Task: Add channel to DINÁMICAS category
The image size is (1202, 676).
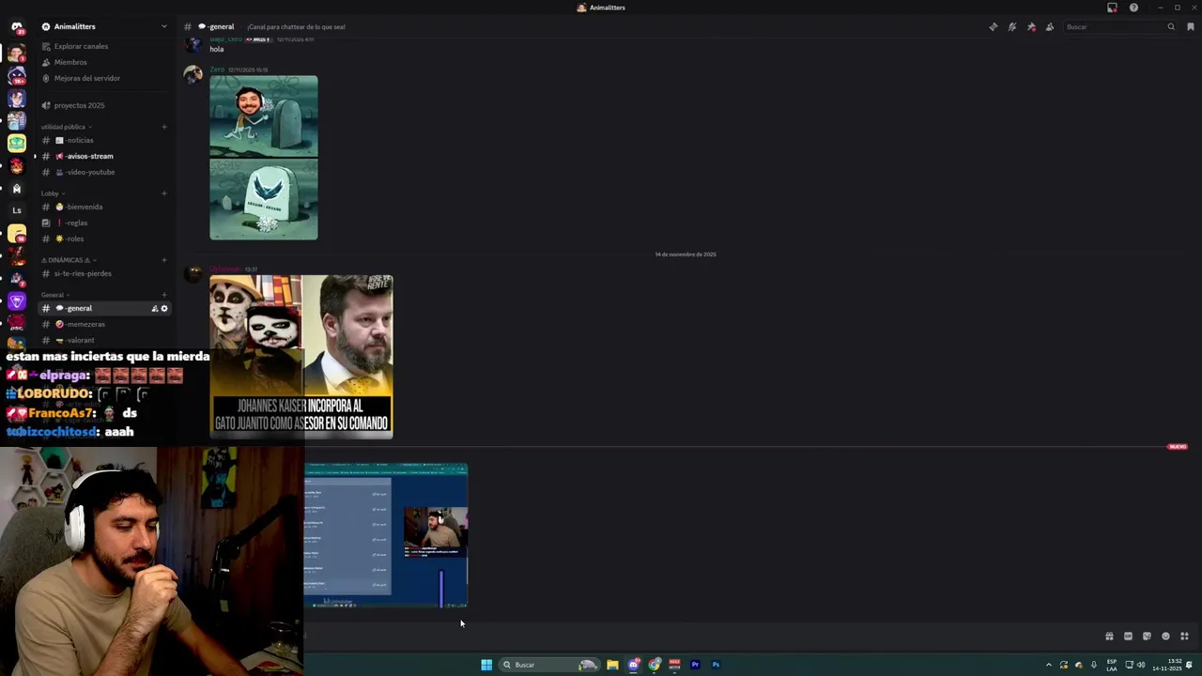Action: tap(164, 260)
